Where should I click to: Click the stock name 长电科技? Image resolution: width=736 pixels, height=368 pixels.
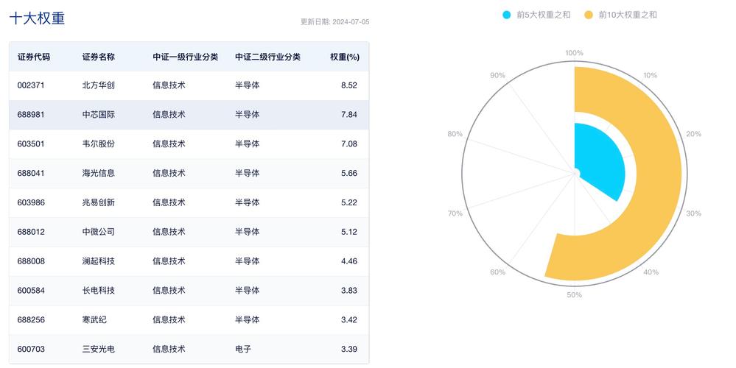point(99,291)
